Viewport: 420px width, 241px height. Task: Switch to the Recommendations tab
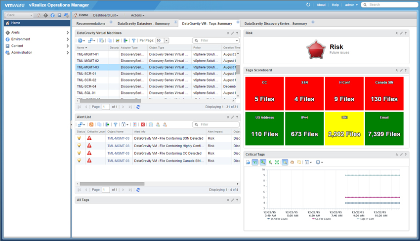point(91,24)
